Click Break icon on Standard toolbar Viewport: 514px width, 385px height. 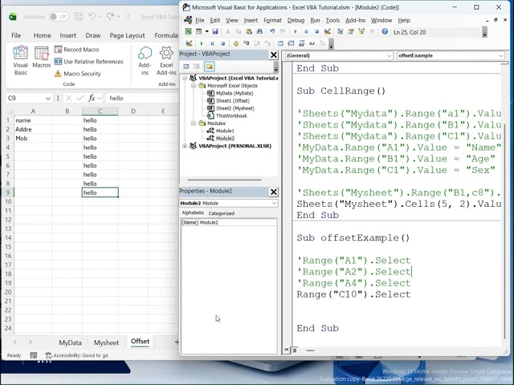(x=306, y=31)
